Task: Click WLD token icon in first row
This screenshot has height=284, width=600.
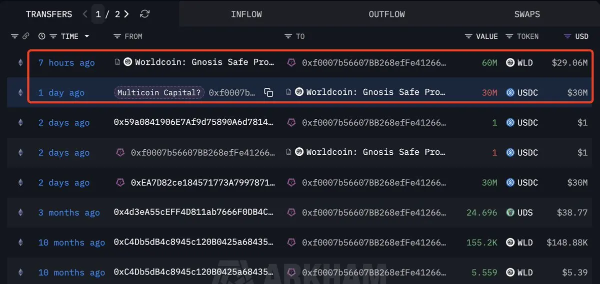Action: point(510,62)
